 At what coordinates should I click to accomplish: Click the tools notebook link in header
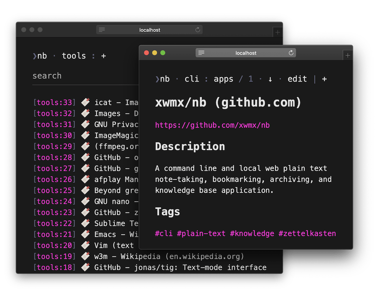74,56
